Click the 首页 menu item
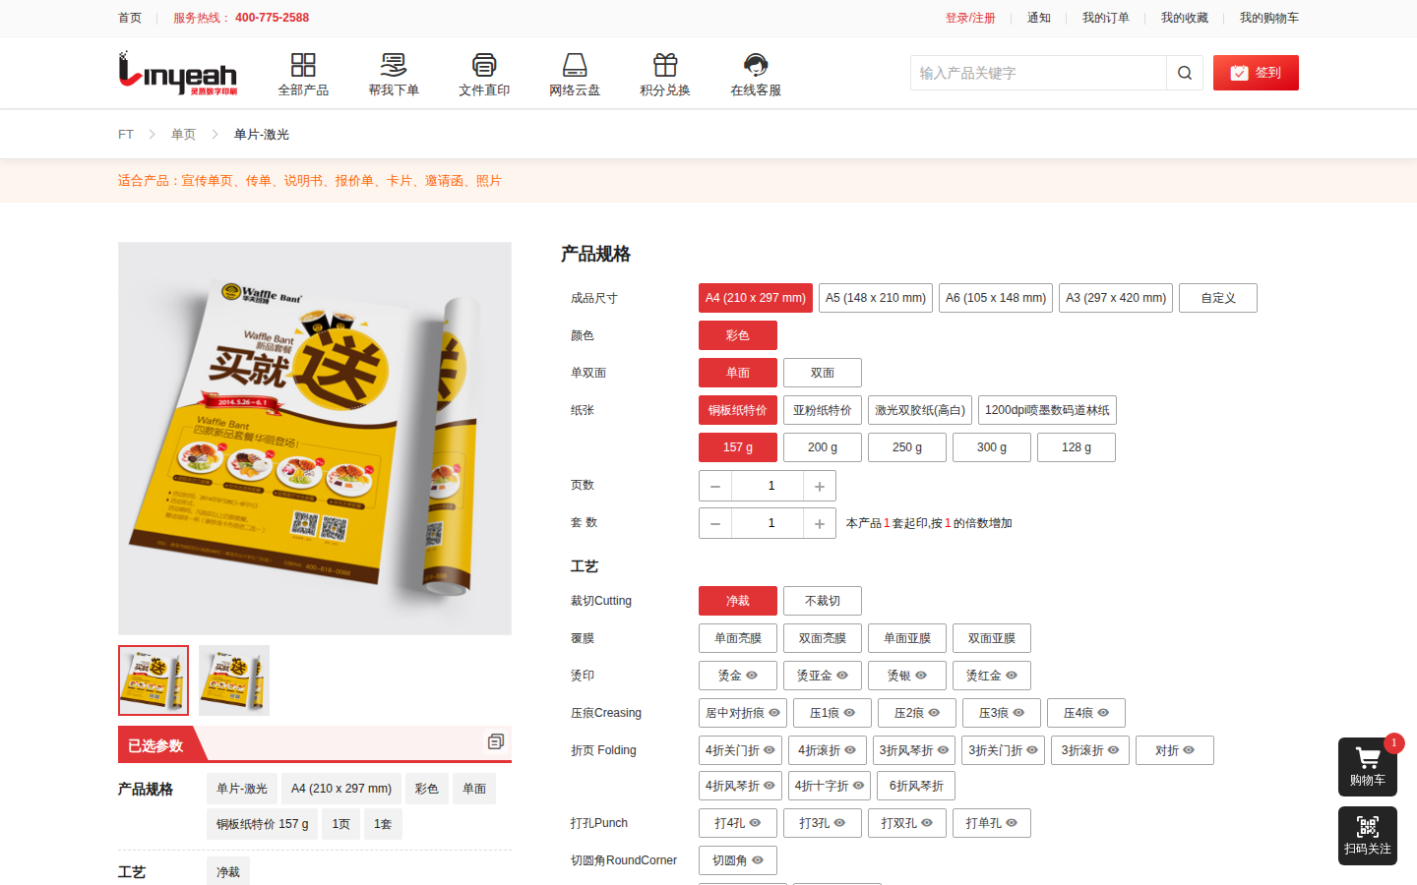The height and width of the screenshot is (885, 1417). pyautogui.click(x=129, y=18)
